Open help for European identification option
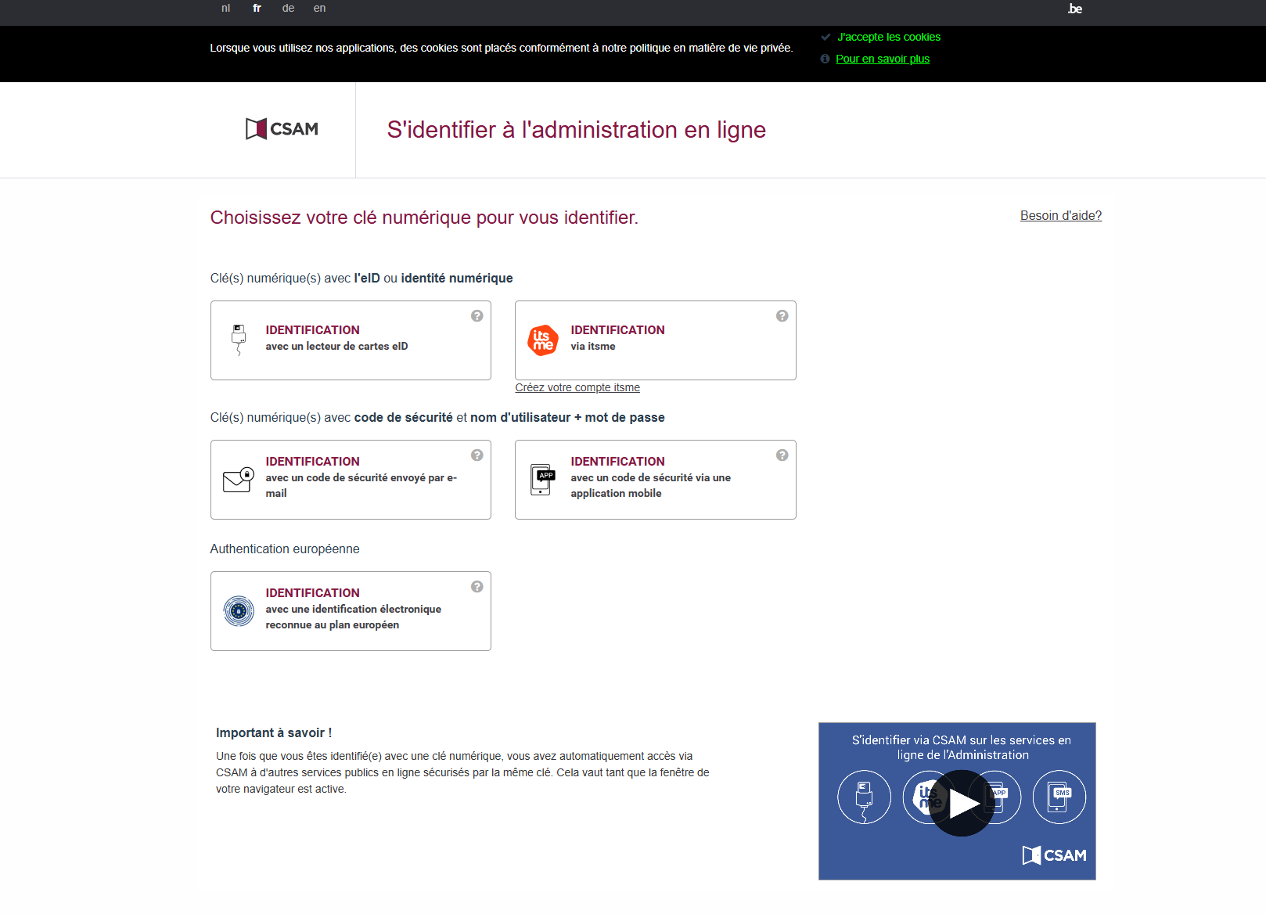1266x914 pixels. (477, 587)
